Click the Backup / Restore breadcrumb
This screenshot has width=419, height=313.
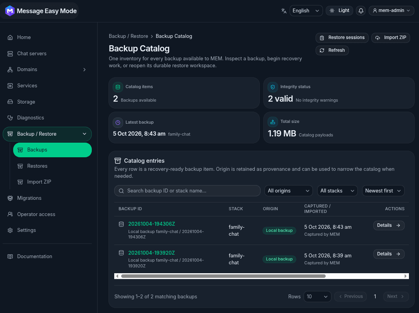point(128,36)
